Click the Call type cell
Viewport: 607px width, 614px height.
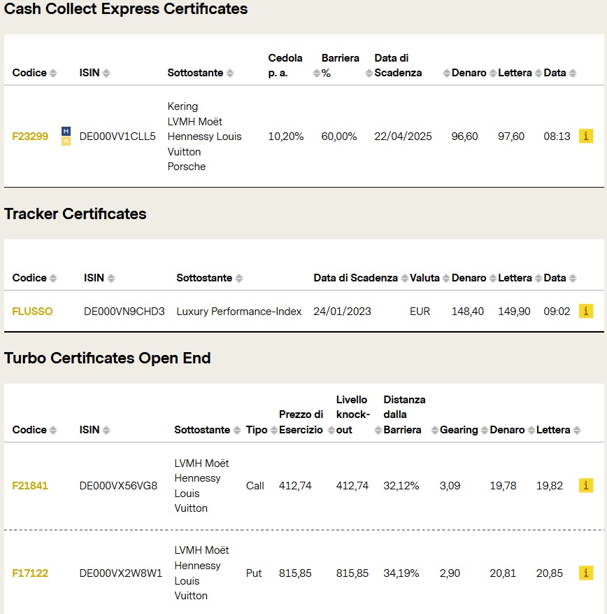click(255, 486)
